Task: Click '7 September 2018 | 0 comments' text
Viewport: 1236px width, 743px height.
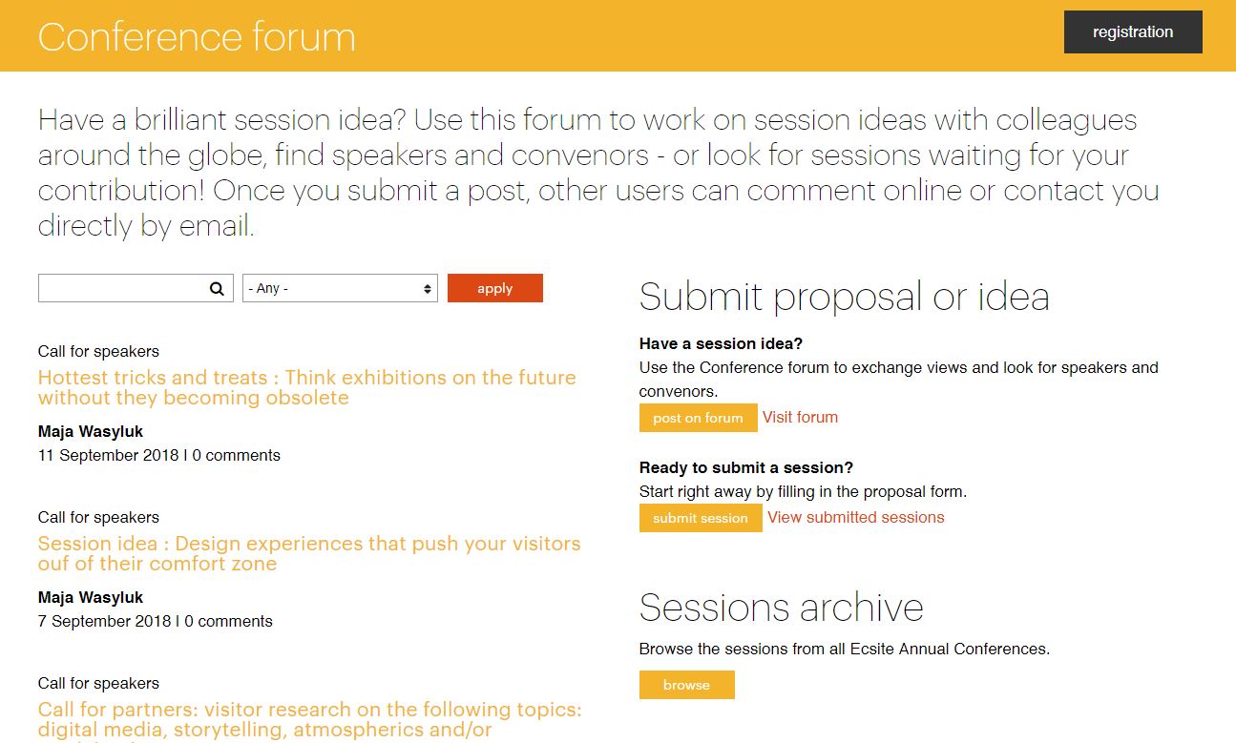Action: point(156,621)
